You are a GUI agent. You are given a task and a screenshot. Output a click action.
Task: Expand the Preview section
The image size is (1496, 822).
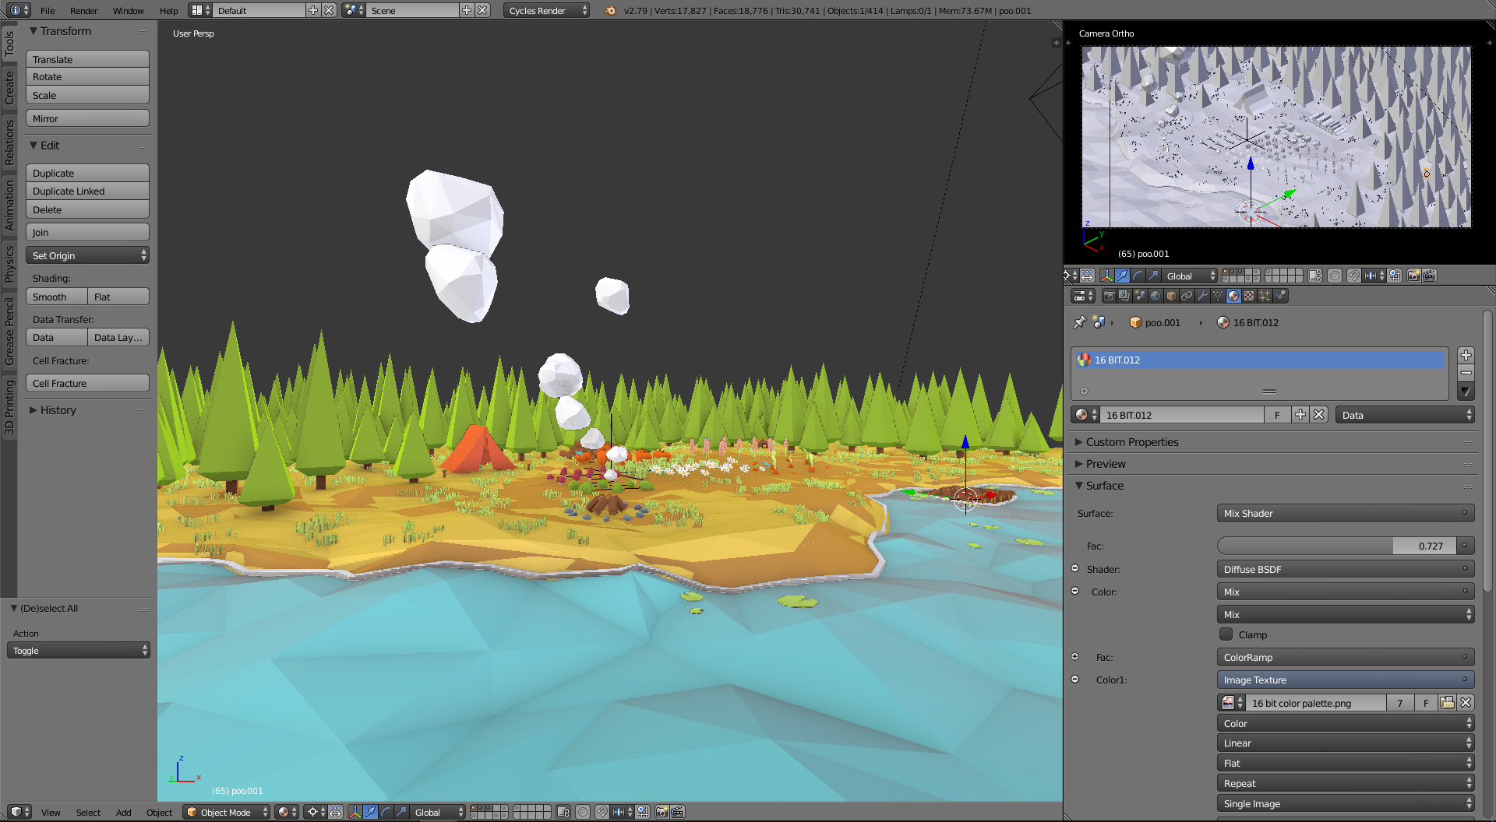pos(1105,464)
